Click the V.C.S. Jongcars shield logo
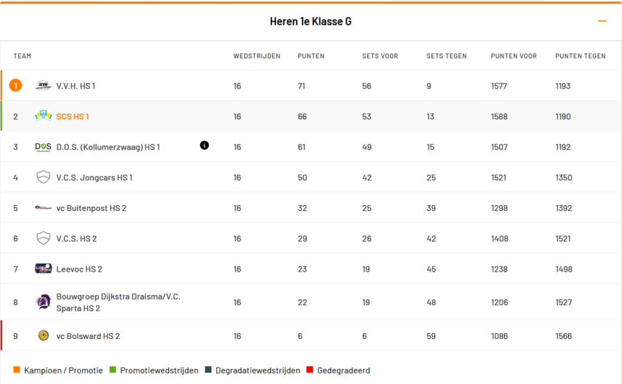622x384 pixels. point(43,177)
